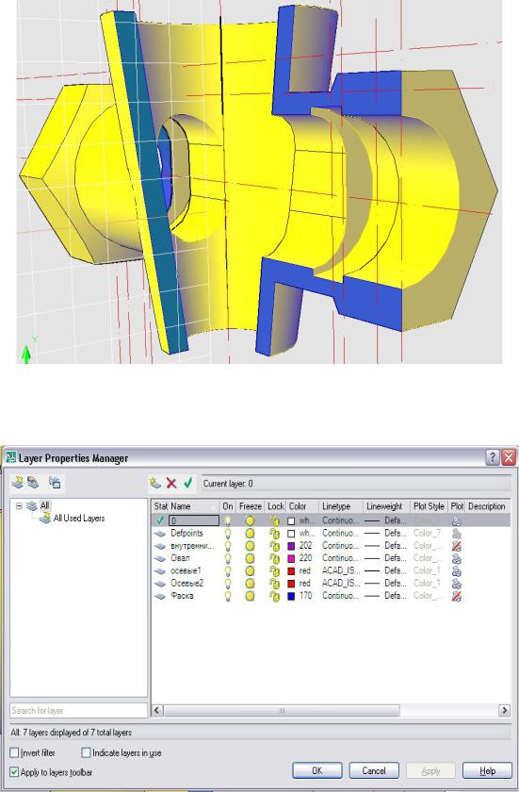Click the horizontal scrollbar left arrow
This screenshot has width=519, height=792.
157,710
